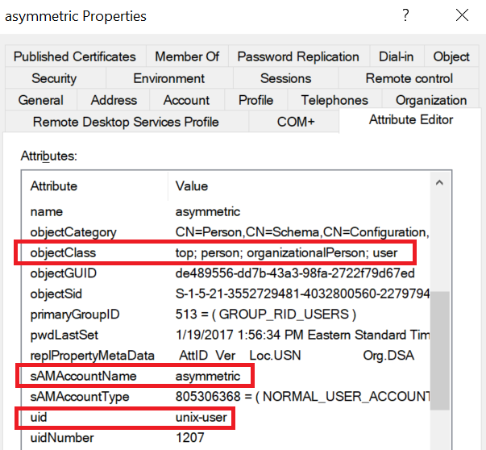The height and width of the screenshot is (450, 486).
Task: Select the Dial-in tab
Action: point(397,56)
